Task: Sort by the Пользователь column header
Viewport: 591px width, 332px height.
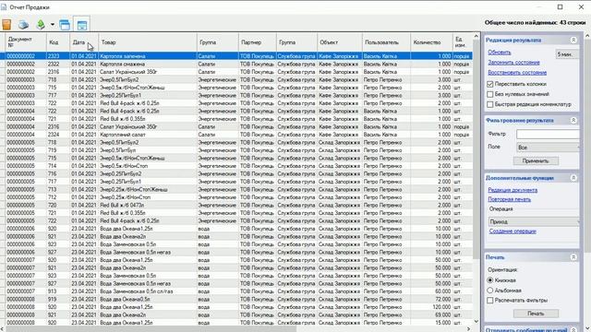Action: click(386, 42)
